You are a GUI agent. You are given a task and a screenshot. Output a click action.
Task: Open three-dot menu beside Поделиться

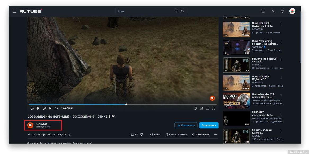point(215,135)
